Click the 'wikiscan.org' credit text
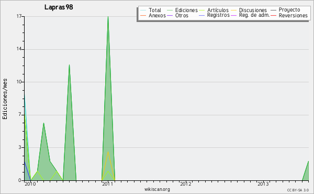314x194 pixels. pyautogui.click(x=157, y=189)
